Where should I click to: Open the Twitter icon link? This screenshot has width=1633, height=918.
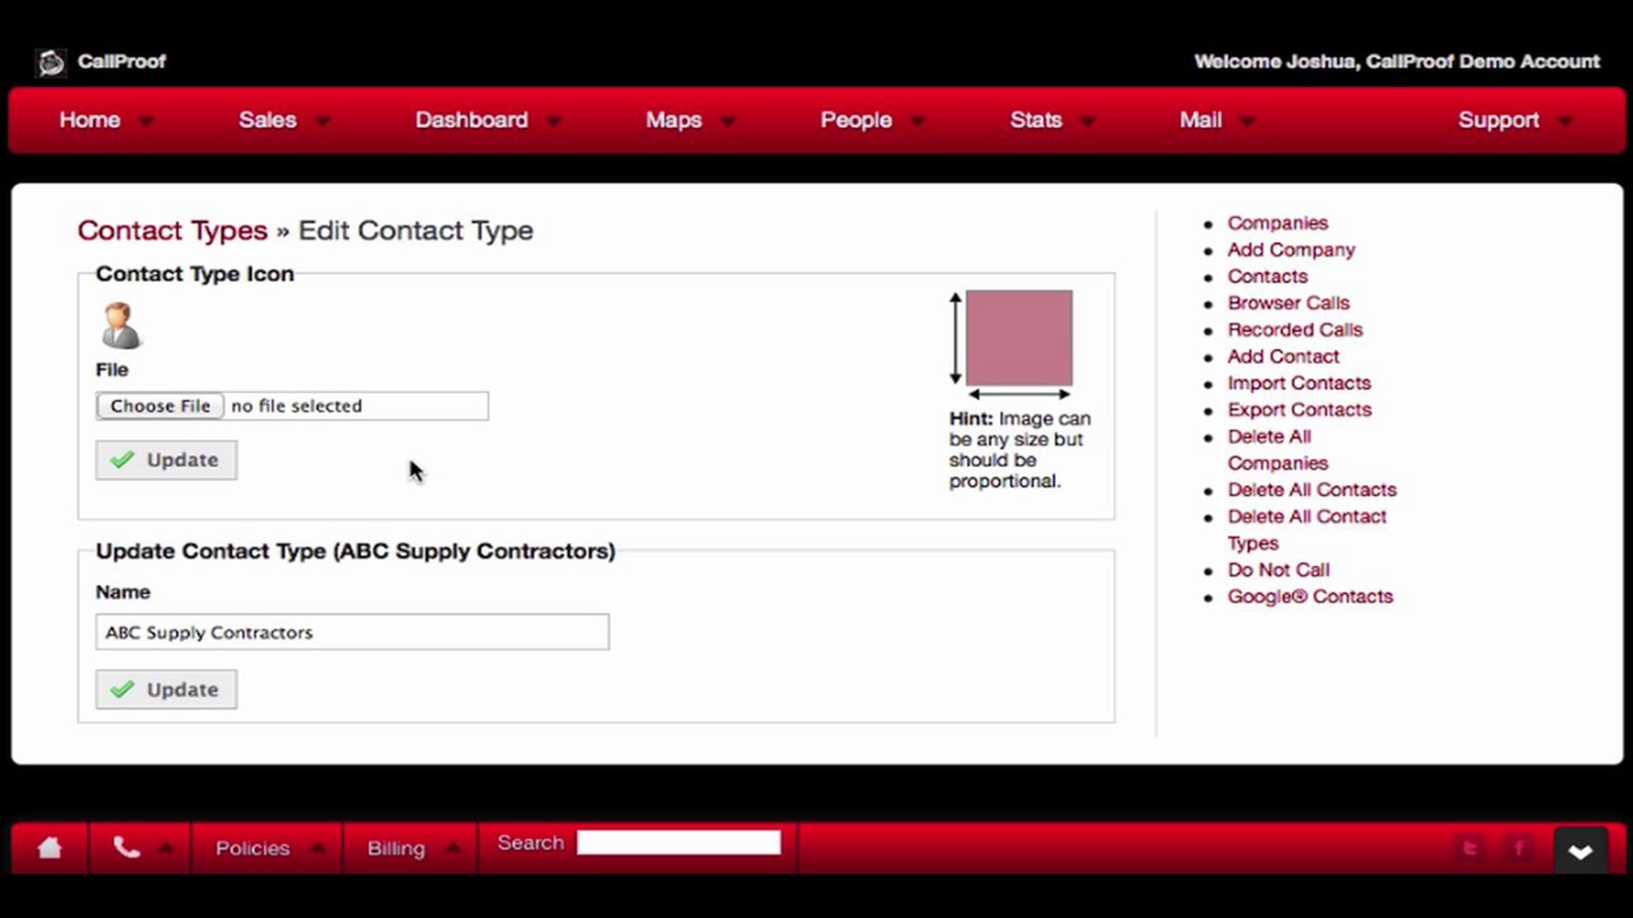[1471, 847]
